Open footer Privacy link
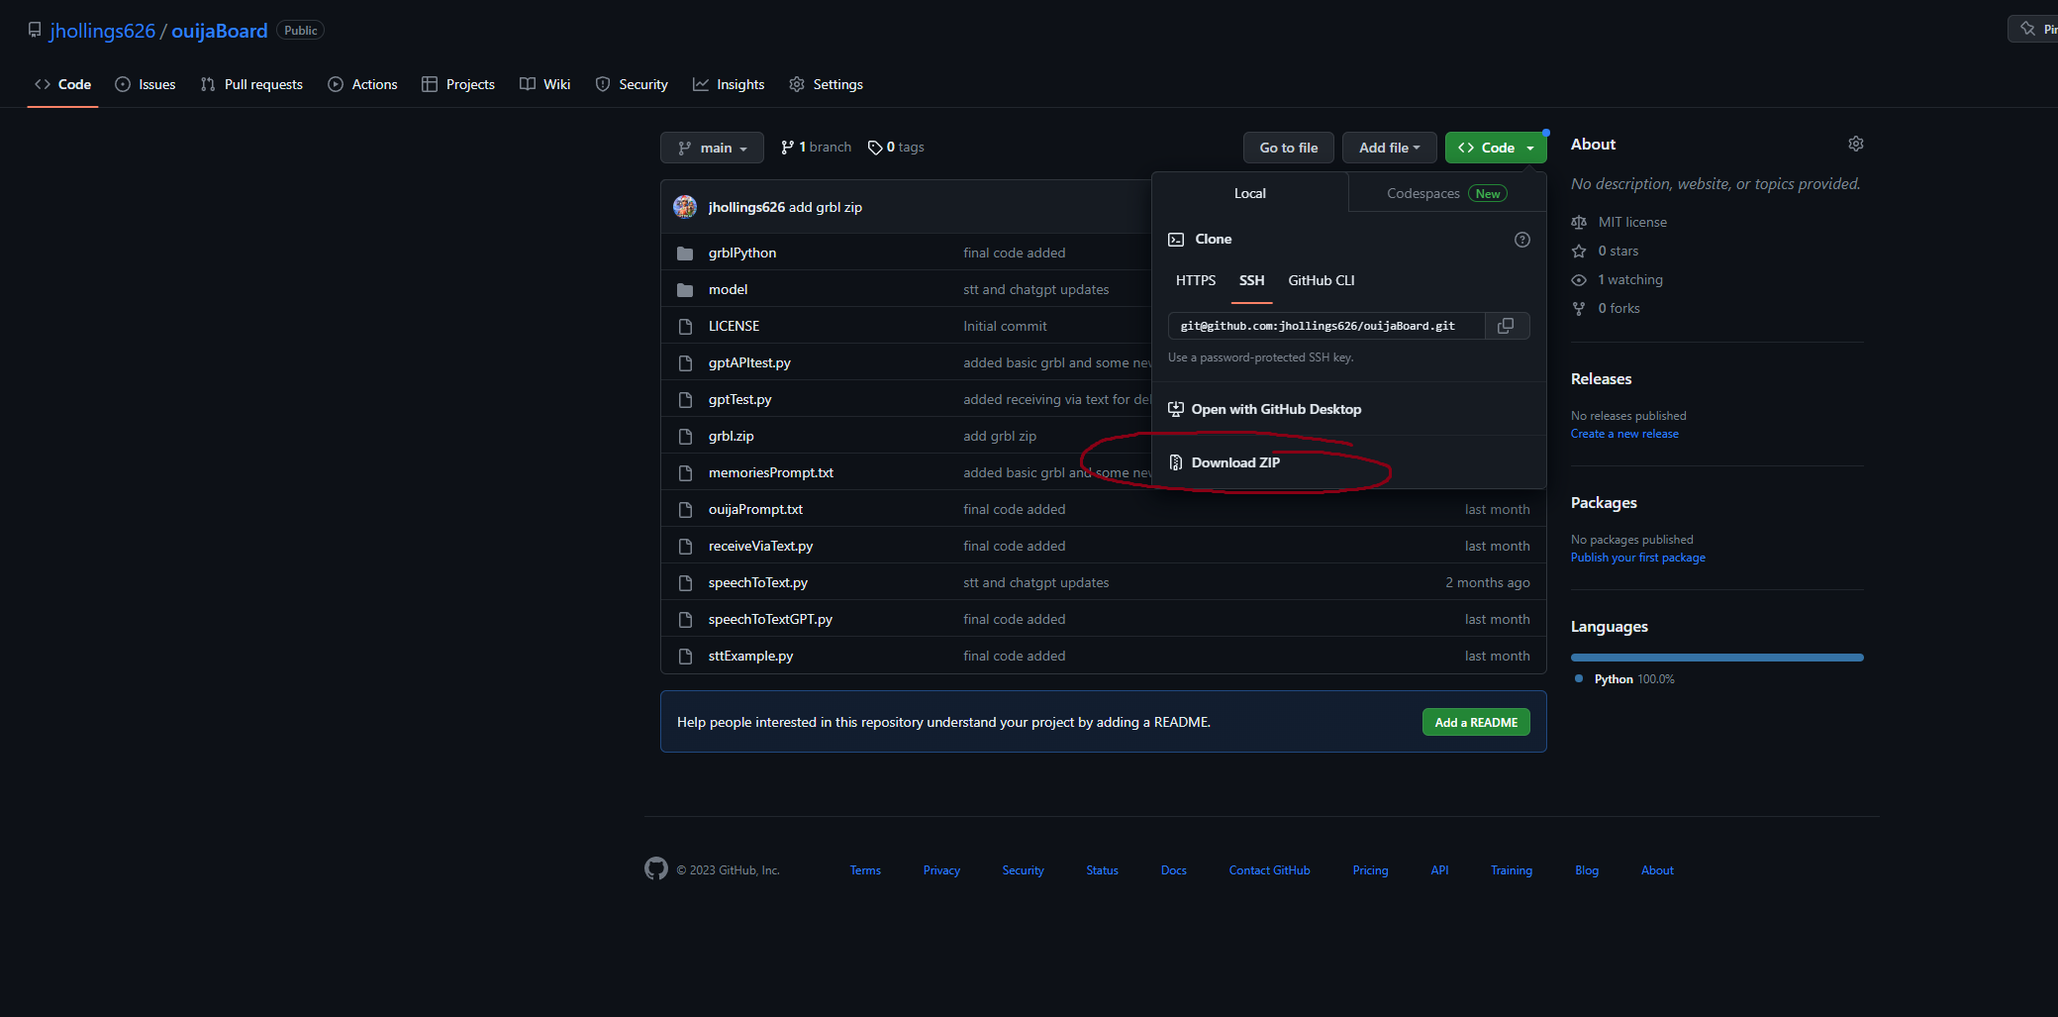Image resolution: width=2058 pixels, height=1017 pixels. (941, 870)
